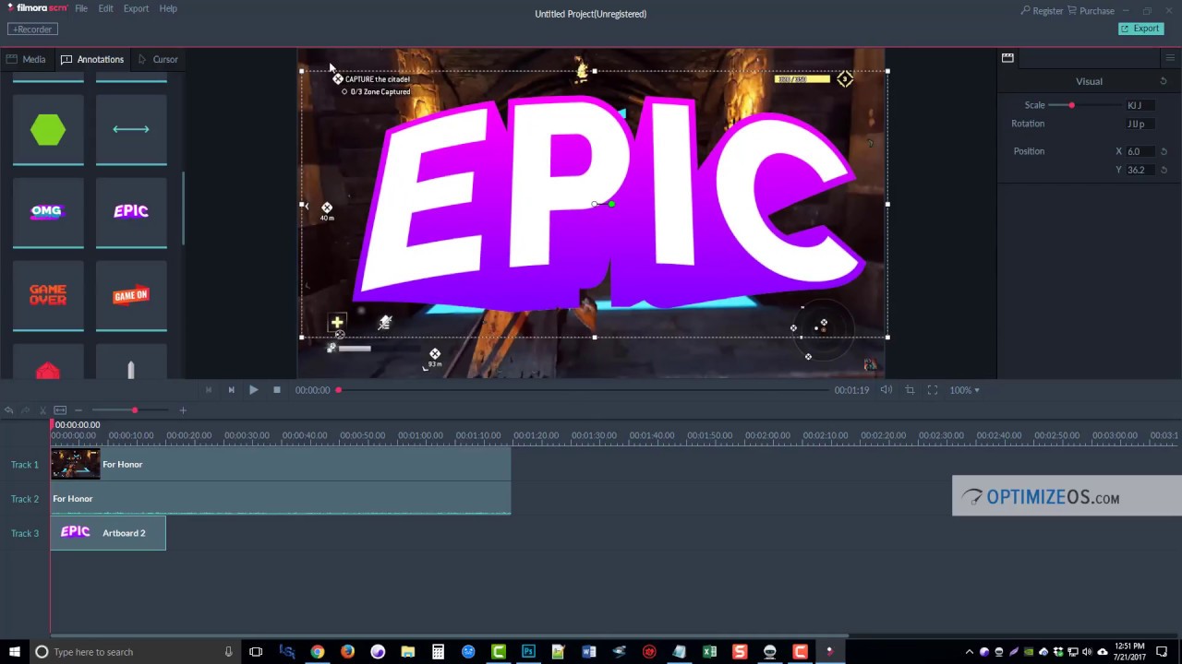This screenshot has width=1182, height=664.
Task: Open the Help menu
Action: 168,8
